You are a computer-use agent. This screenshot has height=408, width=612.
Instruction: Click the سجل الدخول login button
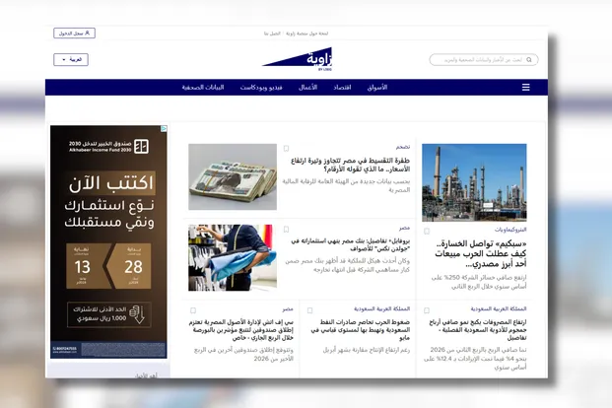pos(74,34)
